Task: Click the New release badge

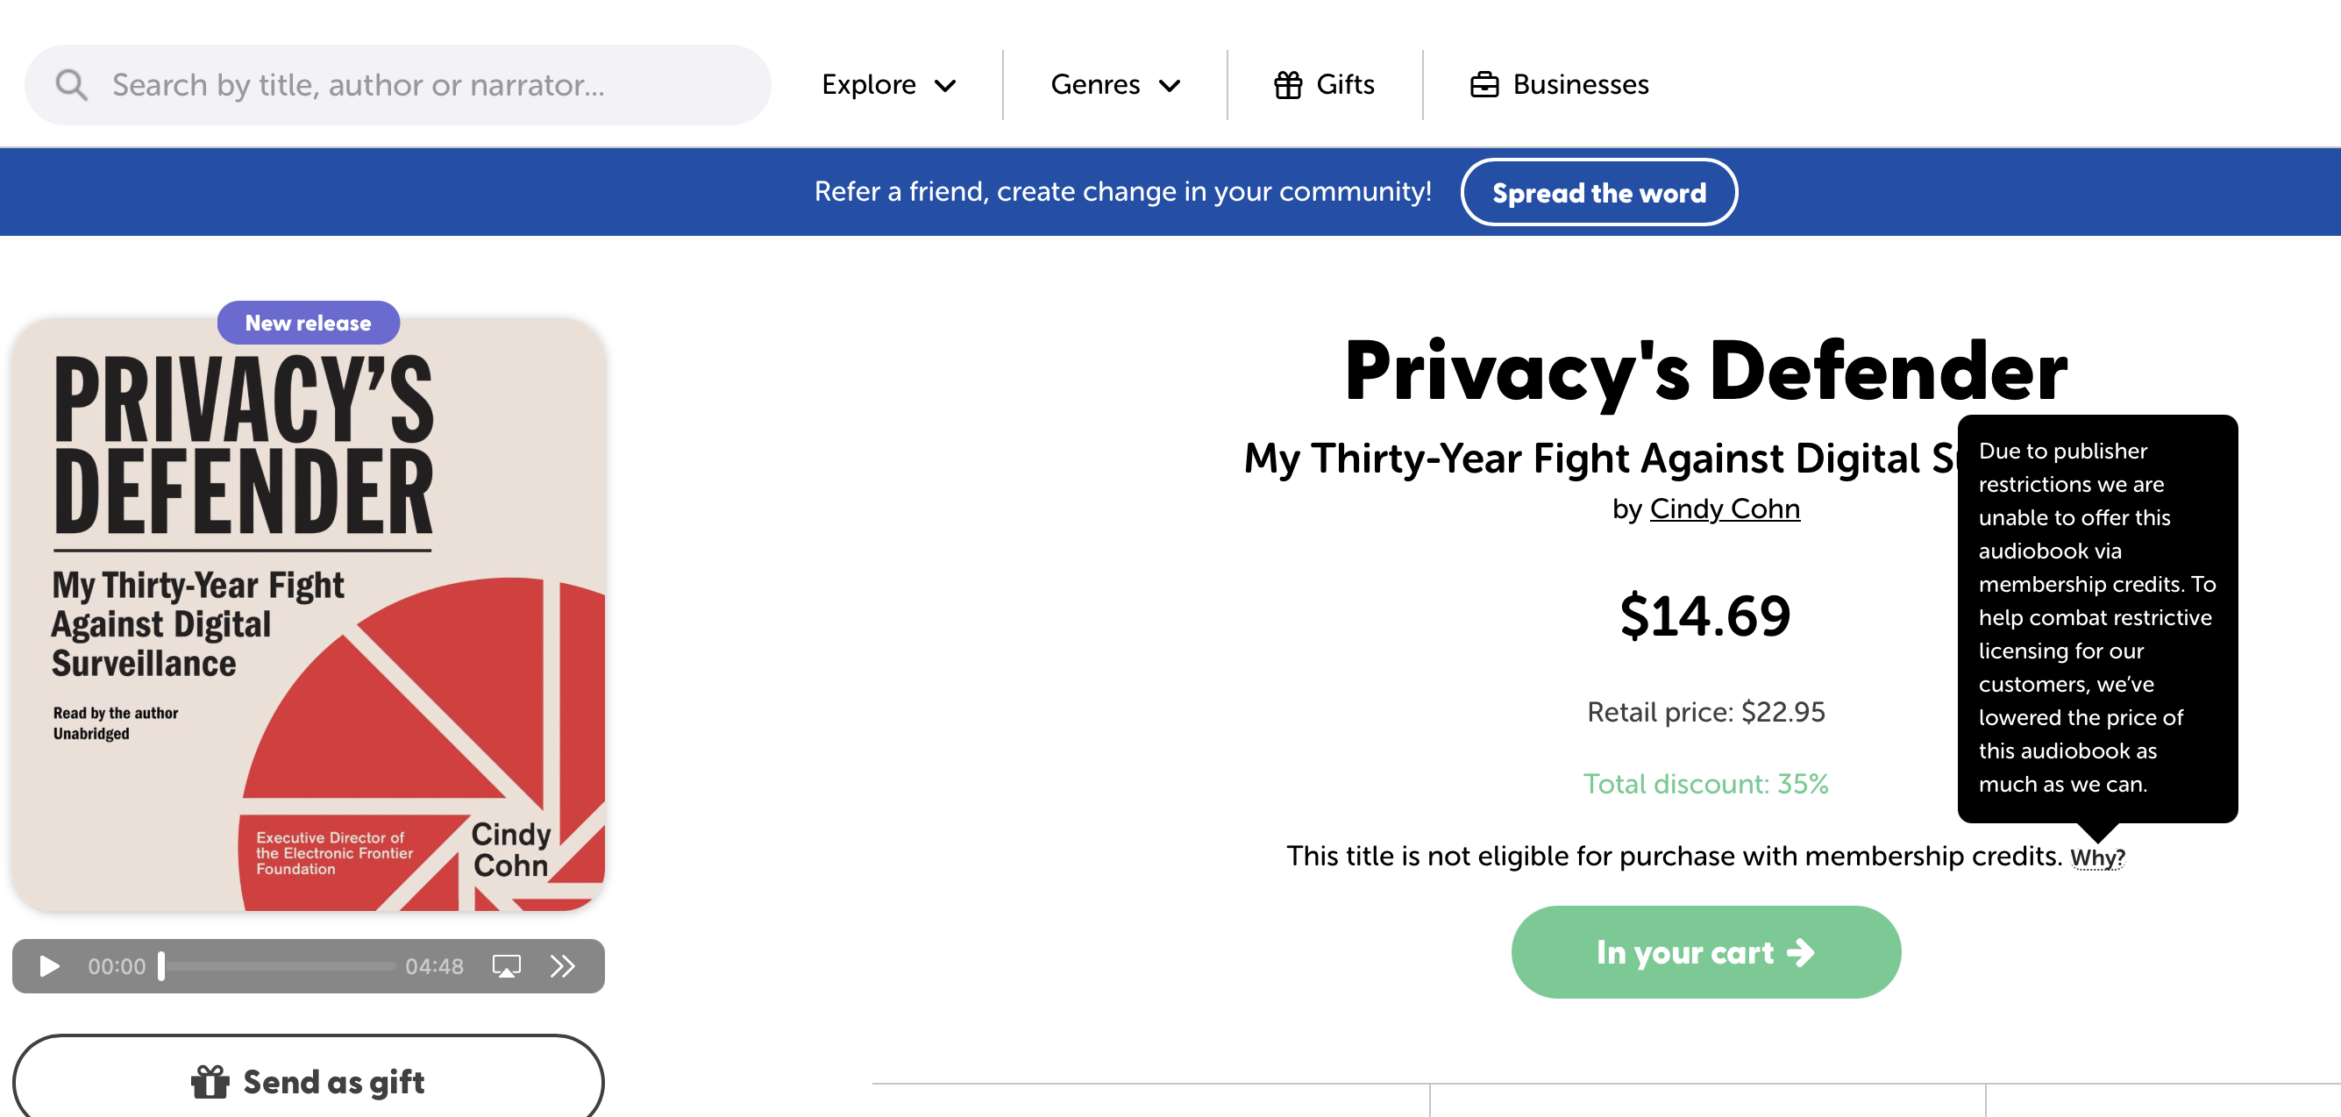Action: click(308, 323)
